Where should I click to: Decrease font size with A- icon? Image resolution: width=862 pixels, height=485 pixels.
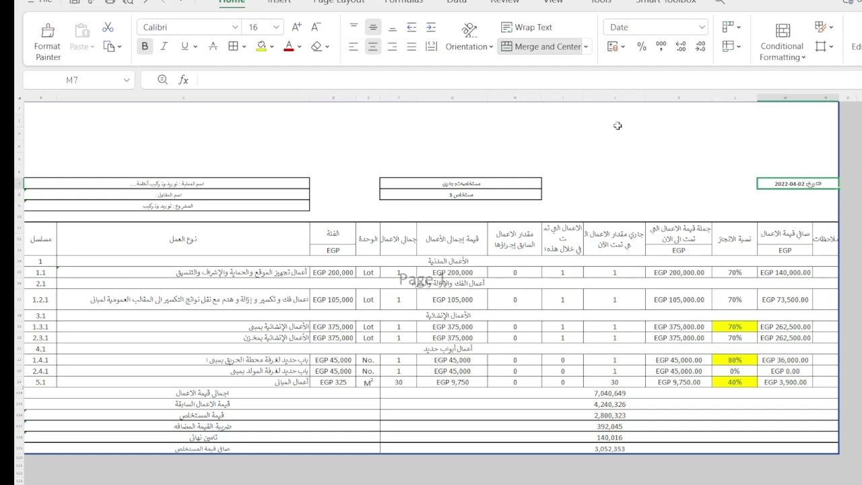[x=316, y=27]
